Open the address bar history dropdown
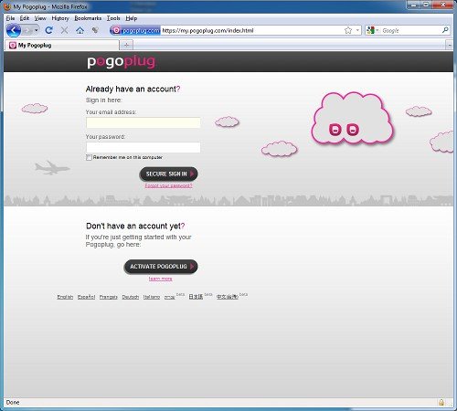 357,30
